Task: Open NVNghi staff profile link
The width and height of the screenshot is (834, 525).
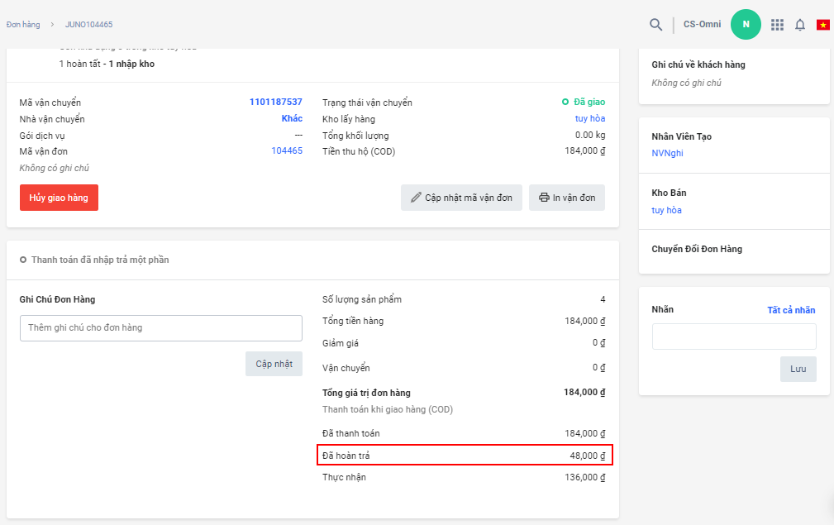Action: pos(667,153)
